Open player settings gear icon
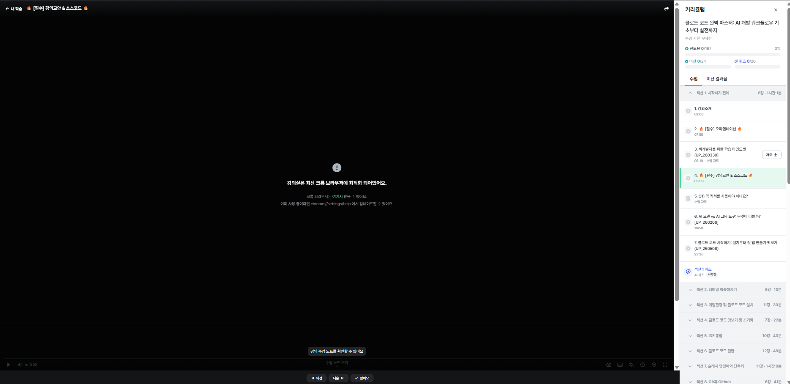The height and width of the screenshot is (384, 790). (654, 365)
